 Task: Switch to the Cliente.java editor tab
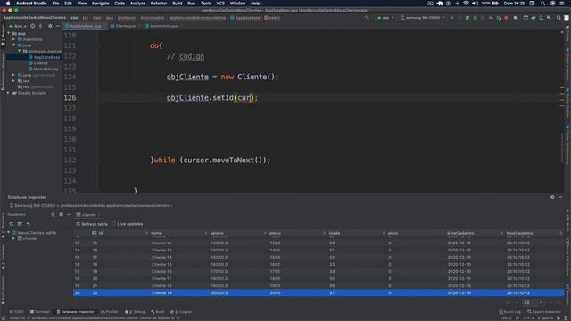125,26
